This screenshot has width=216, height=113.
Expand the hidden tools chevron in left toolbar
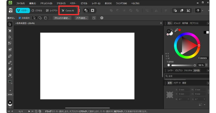tap(10, 90)
